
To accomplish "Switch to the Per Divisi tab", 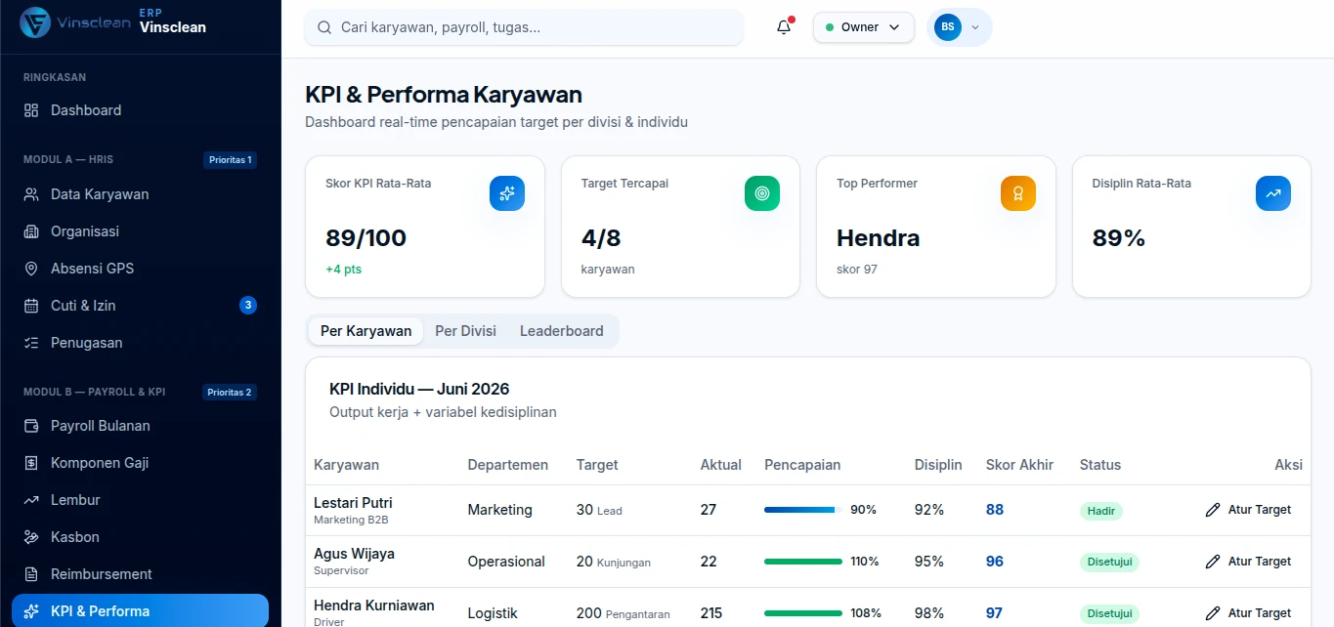I will pyautogui.click(x=465, y=331).
